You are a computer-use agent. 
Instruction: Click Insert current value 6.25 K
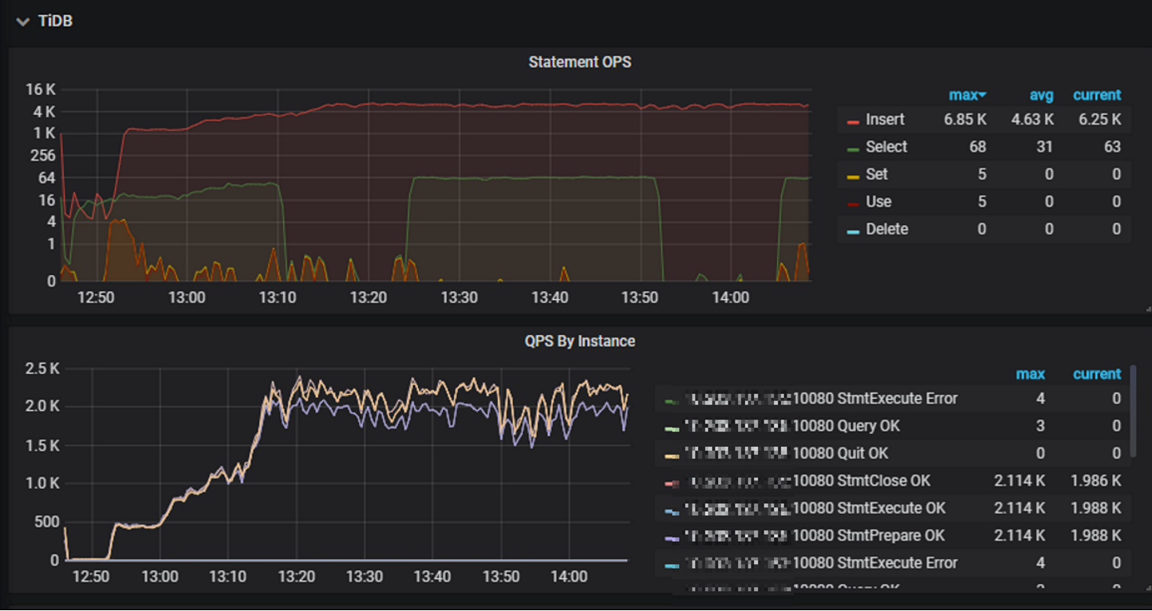coord(1099,120)
